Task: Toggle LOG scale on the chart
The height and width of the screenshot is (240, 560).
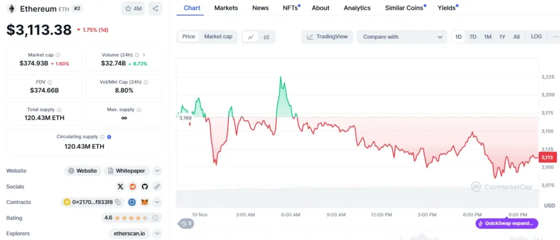Action: [536, 37]
